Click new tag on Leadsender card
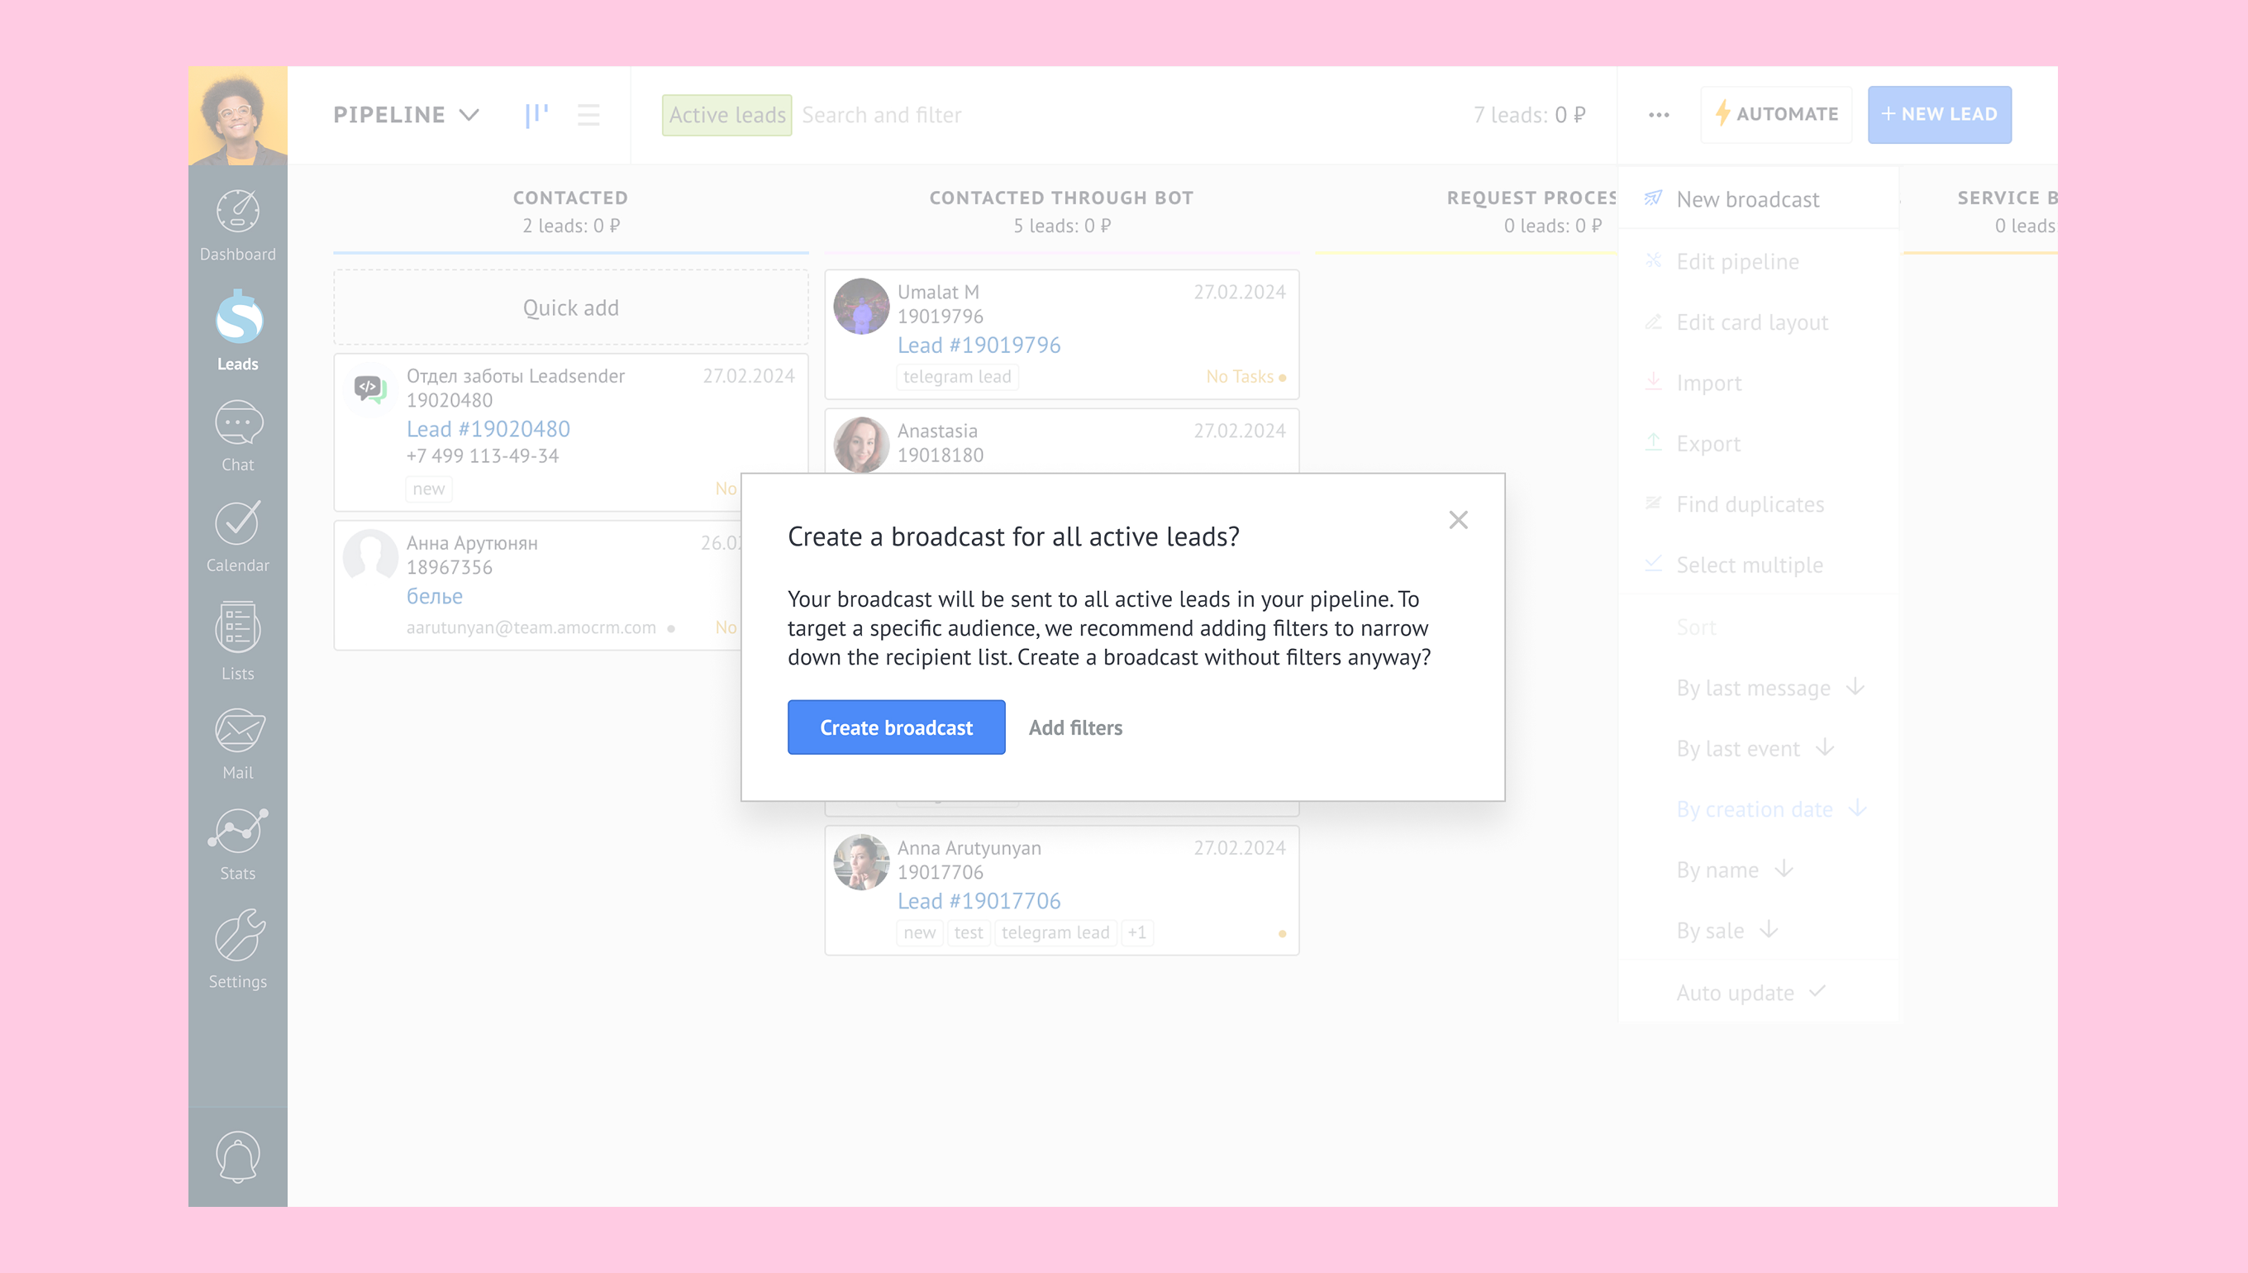Screen dimensions: 2248x1273 428,489
